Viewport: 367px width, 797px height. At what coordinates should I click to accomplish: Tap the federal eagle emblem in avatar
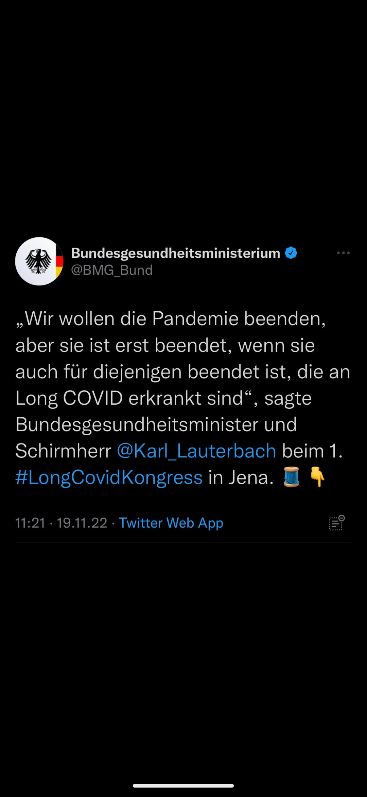38,261
